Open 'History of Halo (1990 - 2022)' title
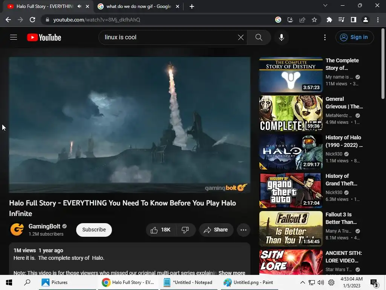This screenshot has width=386, height=290. click(344, 141)
